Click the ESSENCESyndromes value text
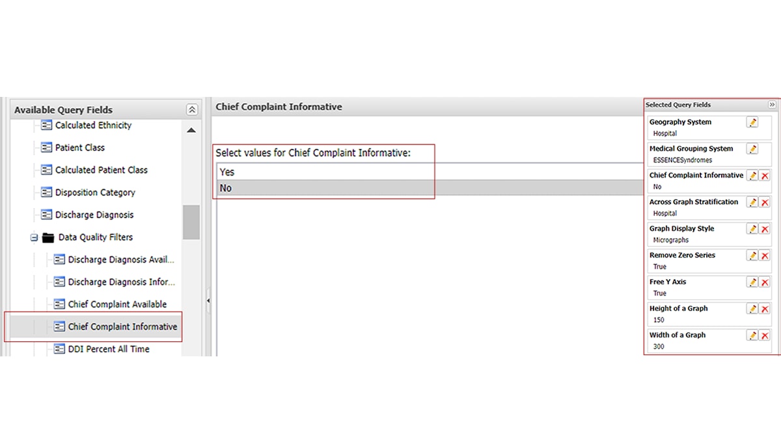 click(683, 160)
